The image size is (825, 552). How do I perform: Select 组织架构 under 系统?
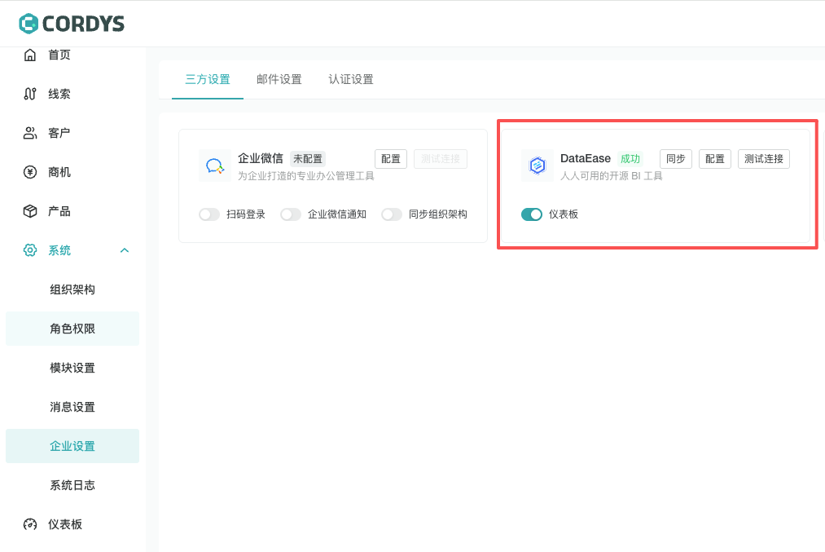(72, 289)
